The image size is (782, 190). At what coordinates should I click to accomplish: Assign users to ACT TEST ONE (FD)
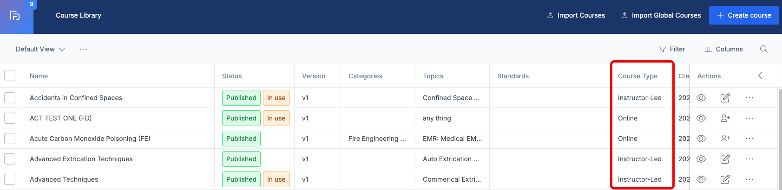[725, 118]
